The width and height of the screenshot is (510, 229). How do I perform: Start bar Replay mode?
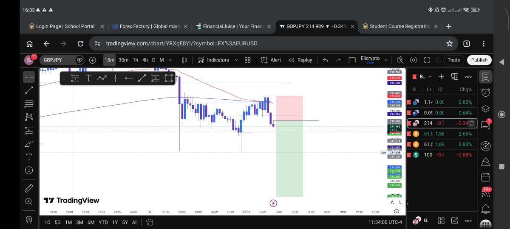[300, 60]
